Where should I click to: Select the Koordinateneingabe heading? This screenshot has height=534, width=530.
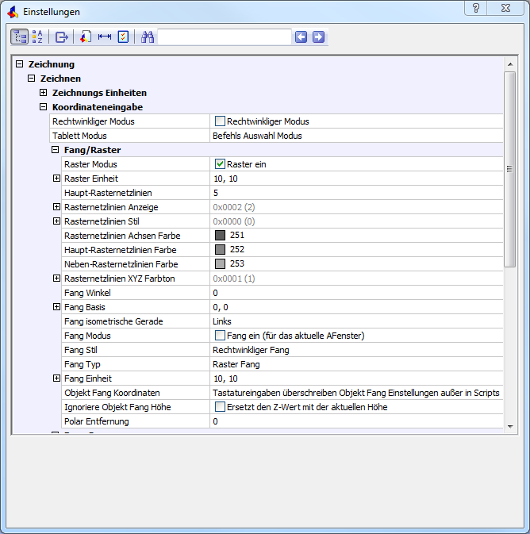(98, 107)
